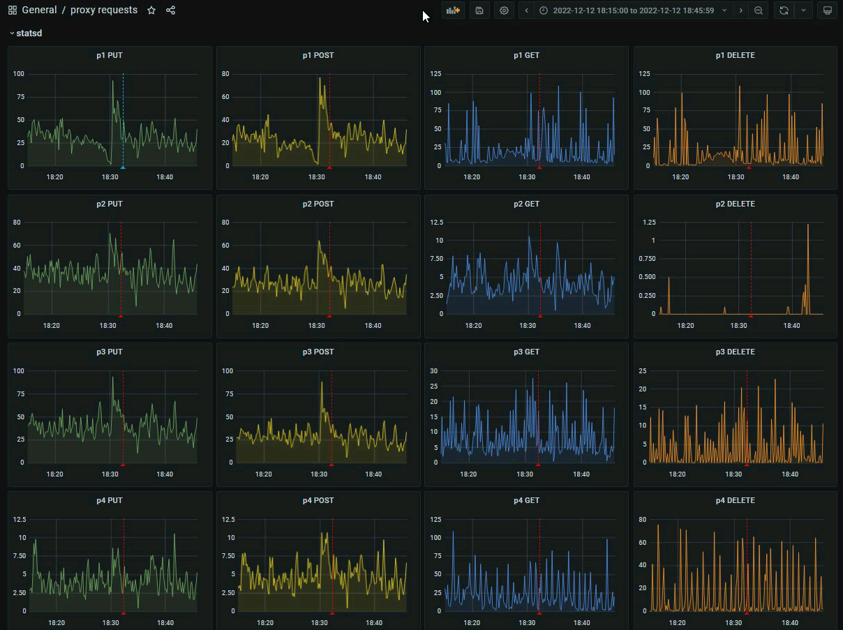Click red annotation marker in p2 DELETE
This screenshot has height=630, width=843.
[x=751, y=316]
